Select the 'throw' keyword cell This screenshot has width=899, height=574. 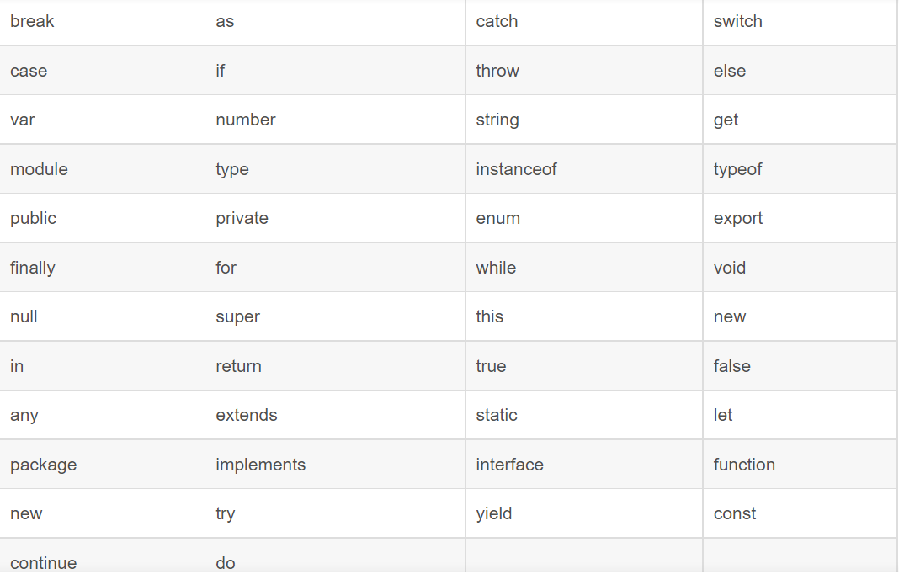point(497,71)
